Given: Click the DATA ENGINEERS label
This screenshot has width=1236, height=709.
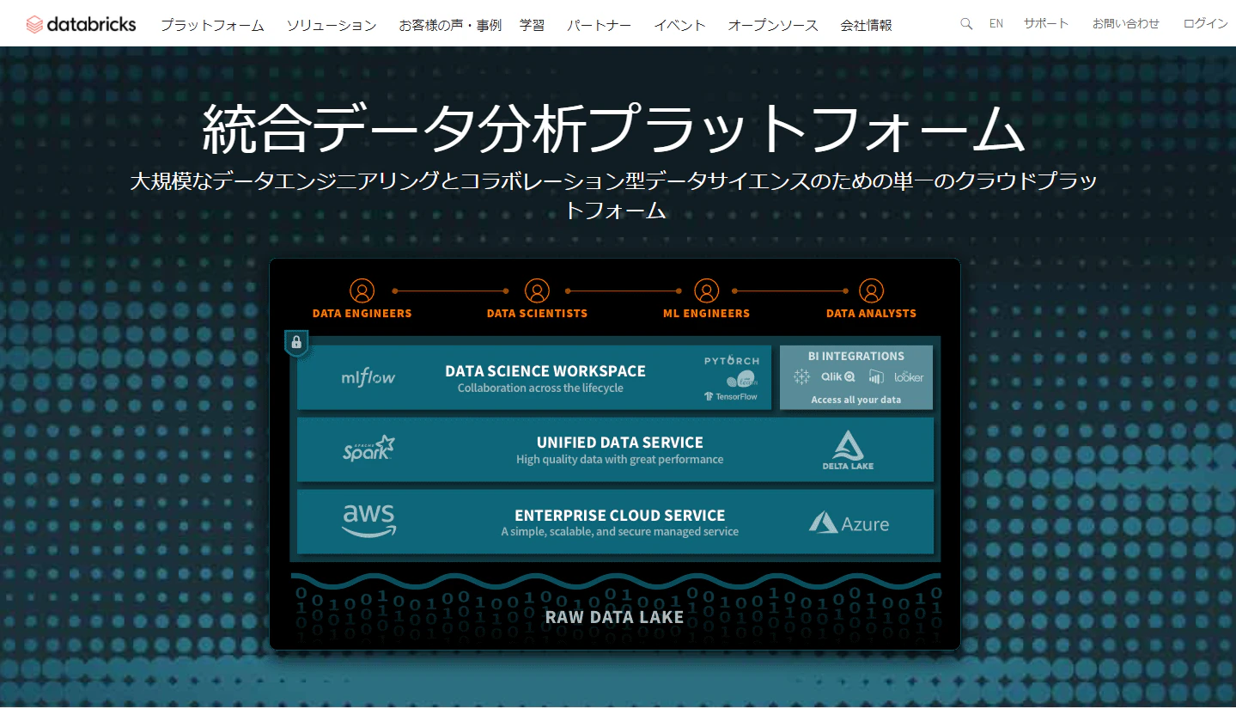Looking at the screenshot, I should tap(362, 314).
